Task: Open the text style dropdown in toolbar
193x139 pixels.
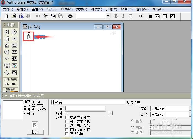Action: pos(108,16)
